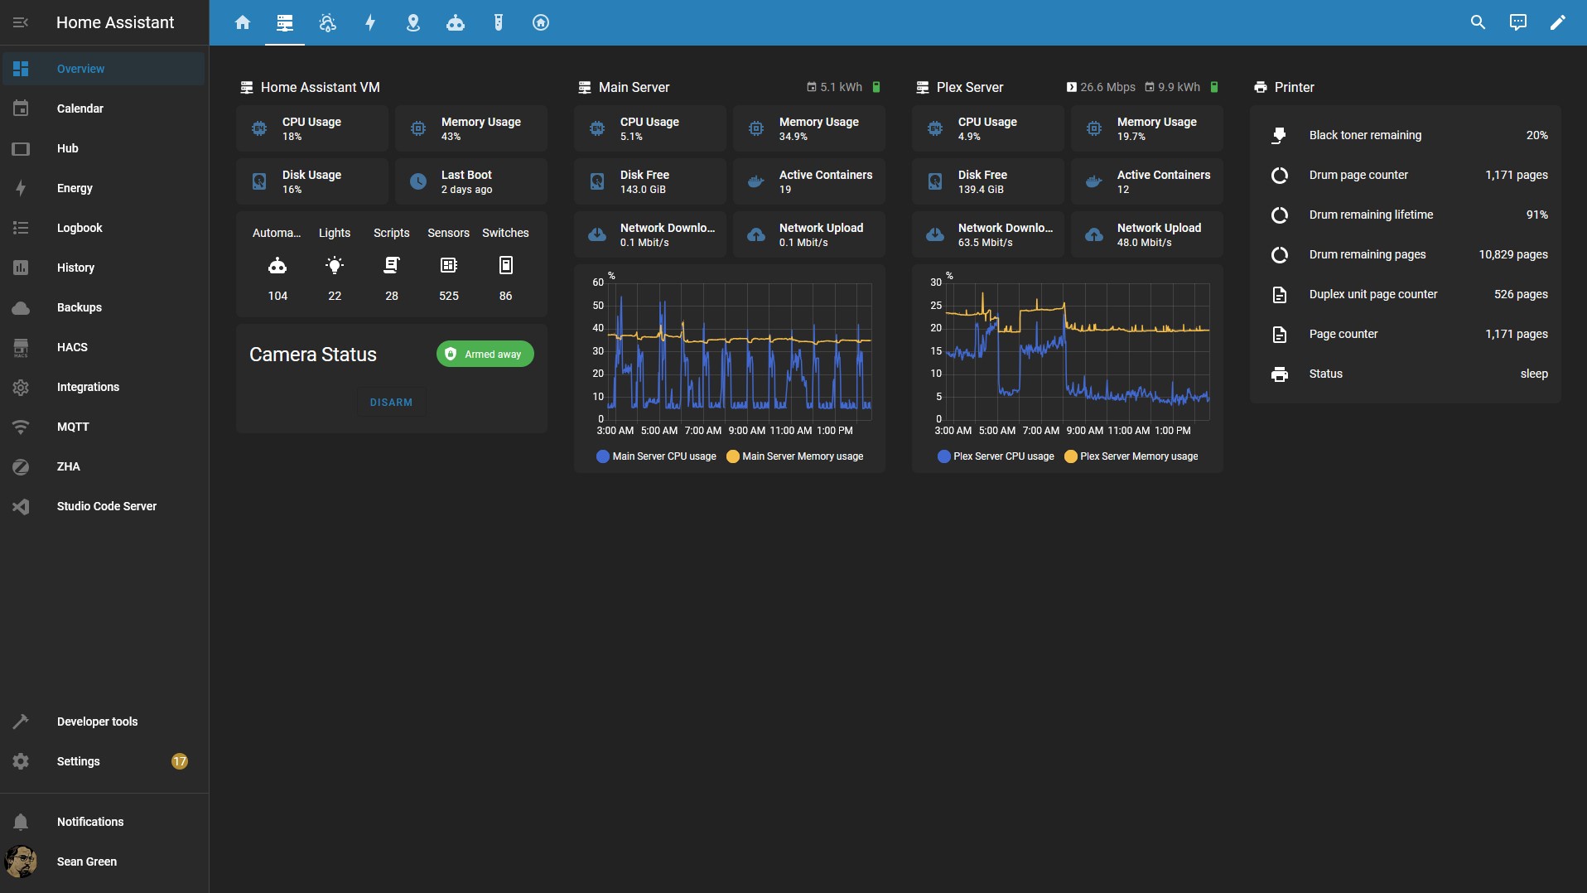Open Integrations sidebar entry
Image resolution: width=1587 pixels, height=893 pixels.
(104, 387)
